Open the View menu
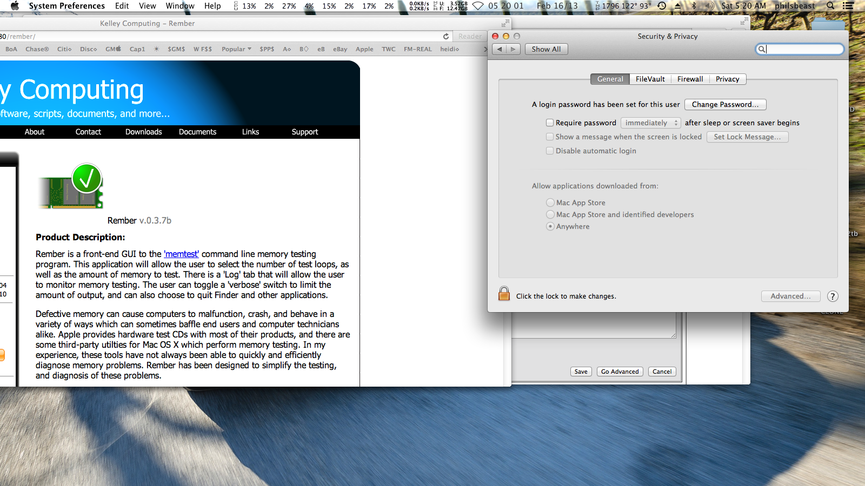 click(148, 5)
